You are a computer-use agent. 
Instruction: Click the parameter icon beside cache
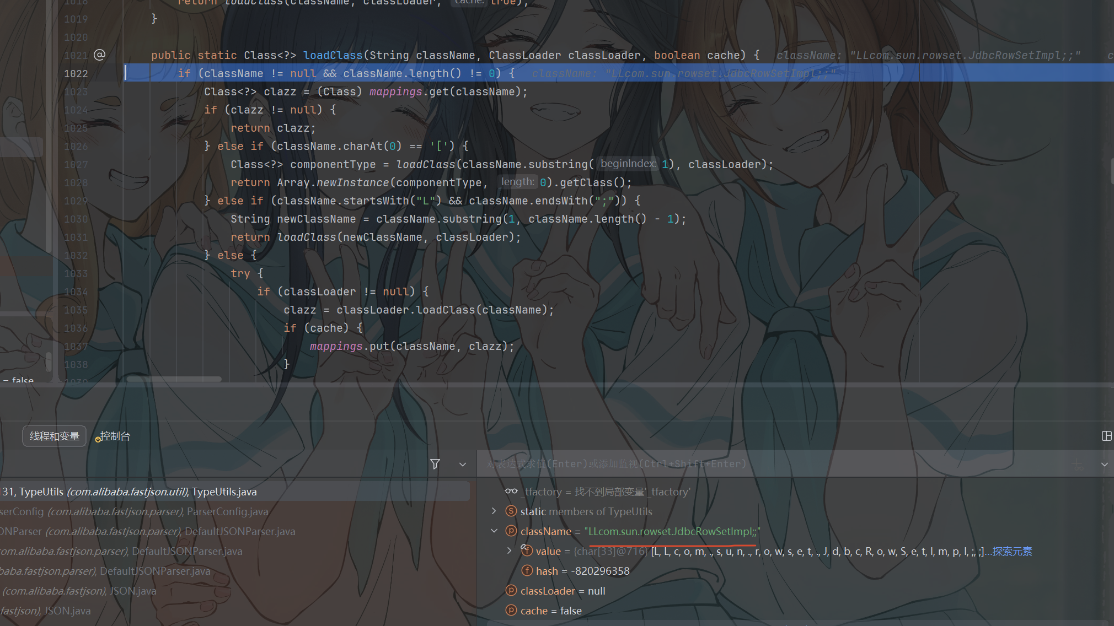click(511, 610)
